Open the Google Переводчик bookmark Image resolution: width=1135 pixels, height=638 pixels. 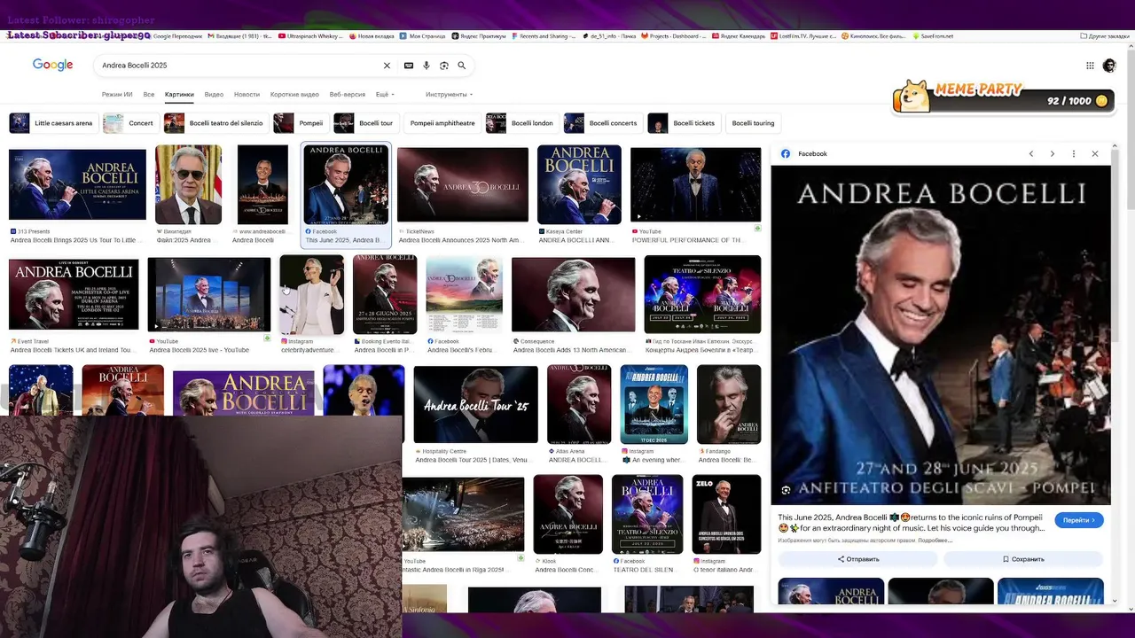point(177,36)
